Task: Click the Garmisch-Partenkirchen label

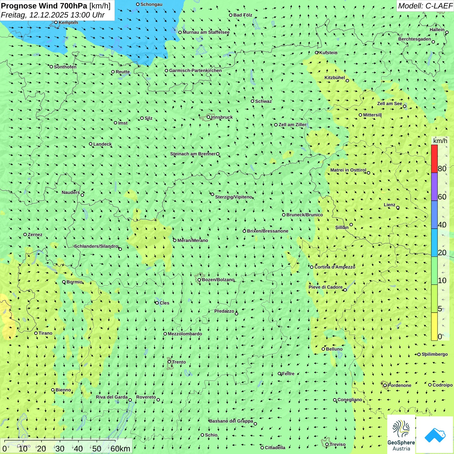Action: pos(195,70)
